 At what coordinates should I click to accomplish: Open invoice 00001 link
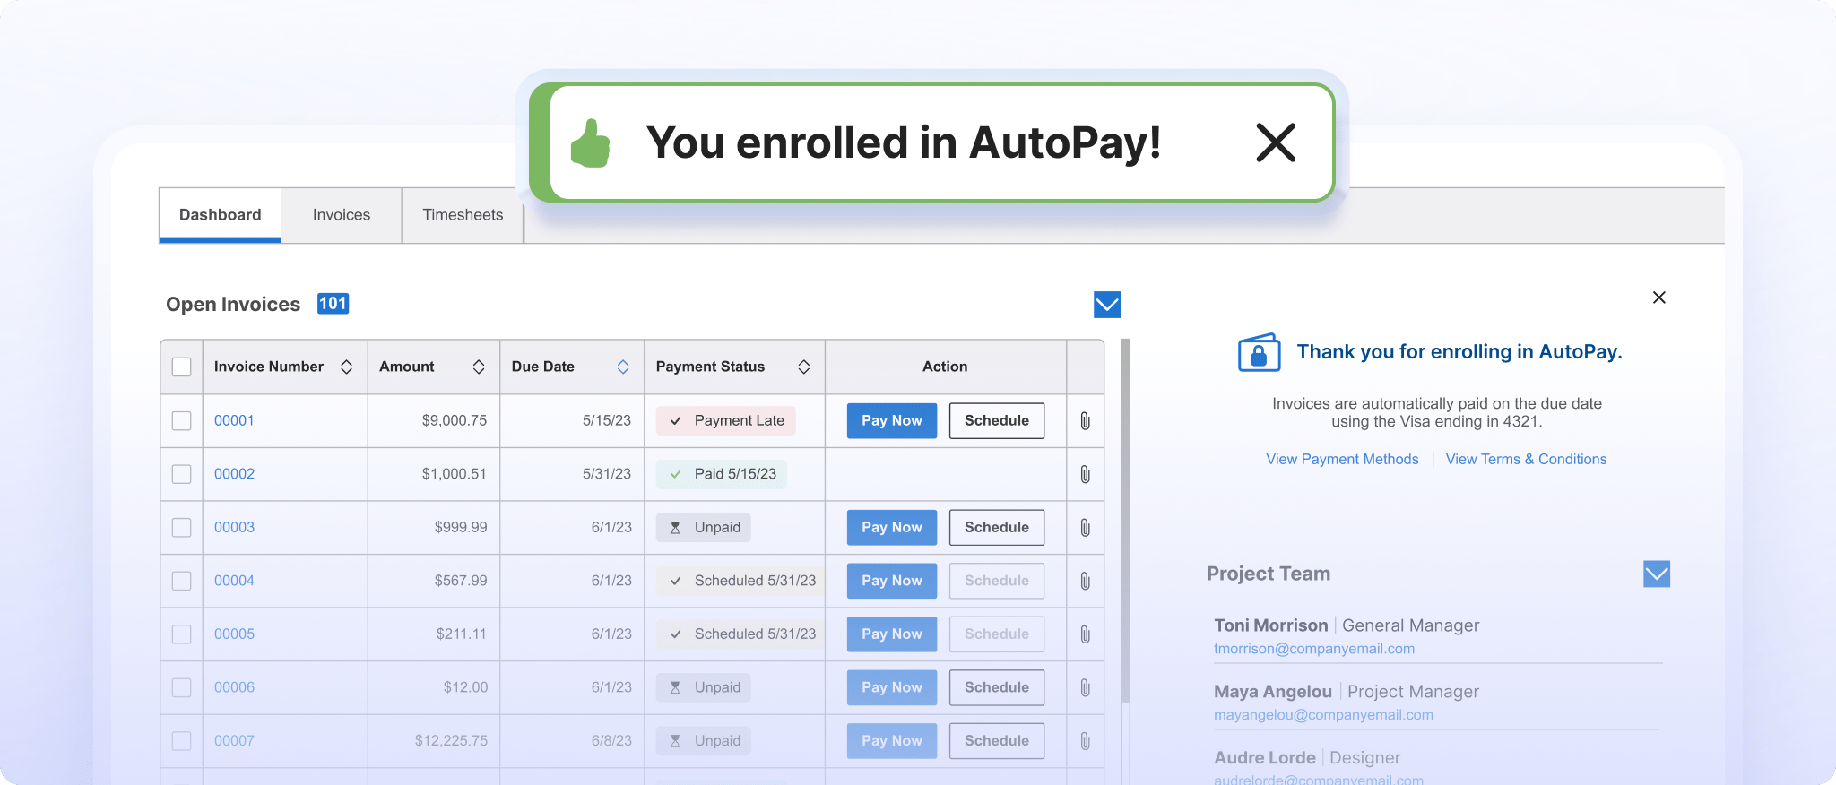234,420
